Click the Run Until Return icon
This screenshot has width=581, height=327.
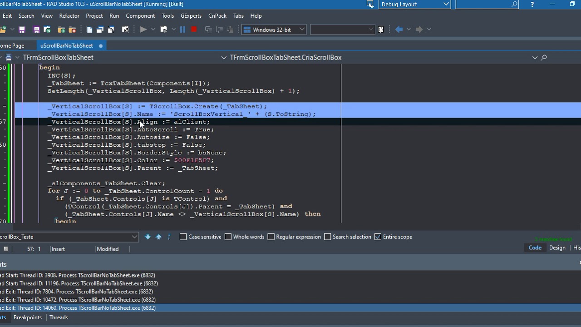click(230, 30)
